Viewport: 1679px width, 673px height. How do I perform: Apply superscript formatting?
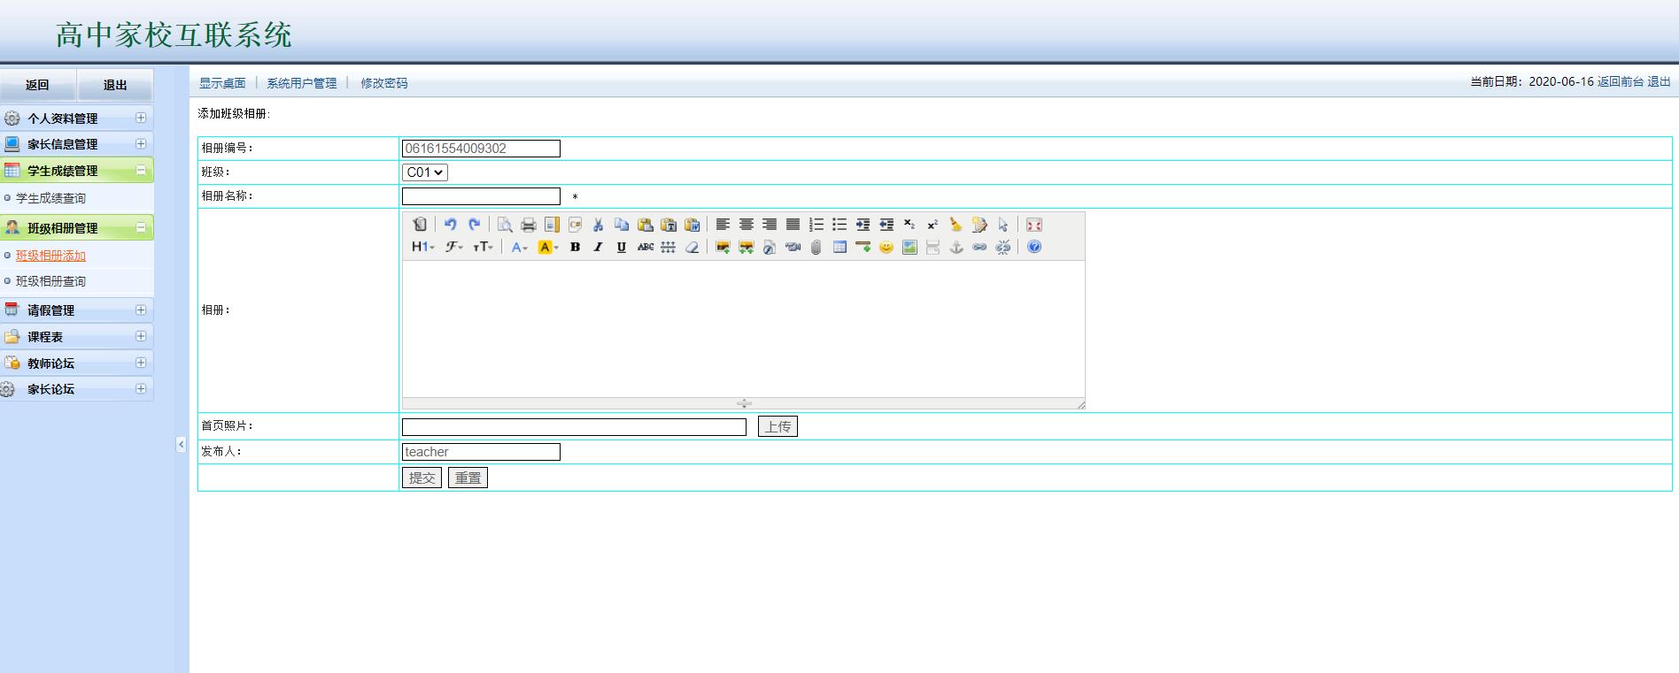932,225
